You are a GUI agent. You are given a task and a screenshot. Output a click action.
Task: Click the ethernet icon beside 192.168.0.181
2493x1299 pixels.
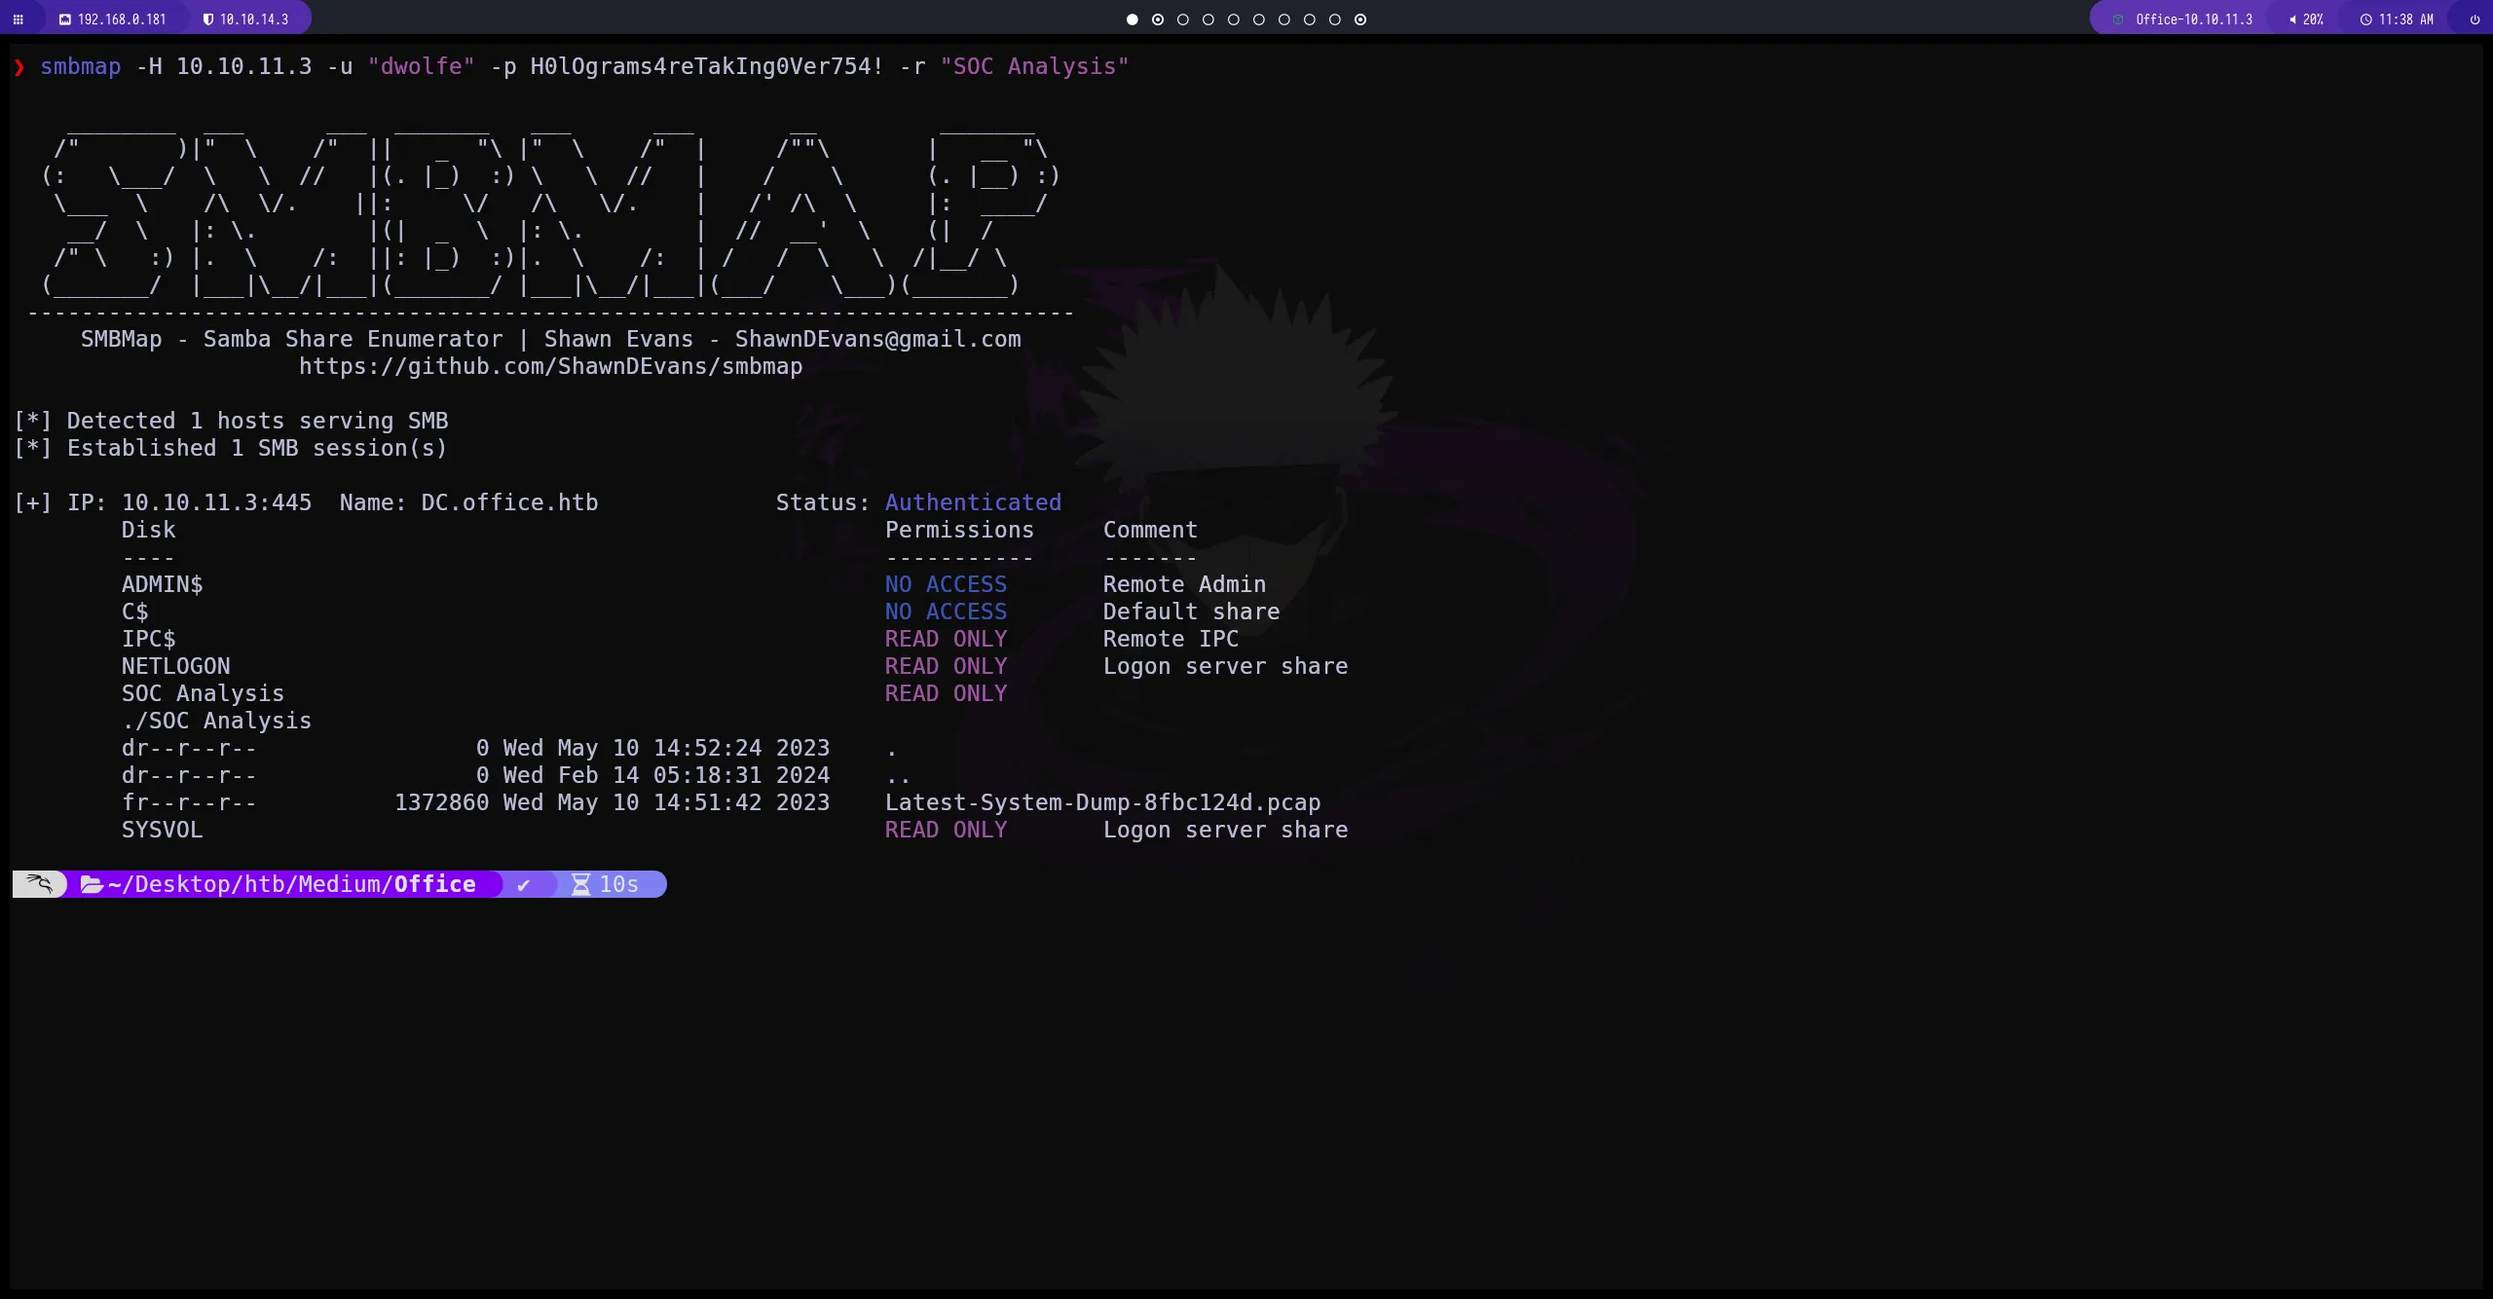[65, 19]
